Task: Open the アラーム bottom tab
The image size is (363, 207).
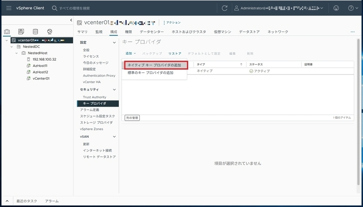Action: [x=52, y=201]
